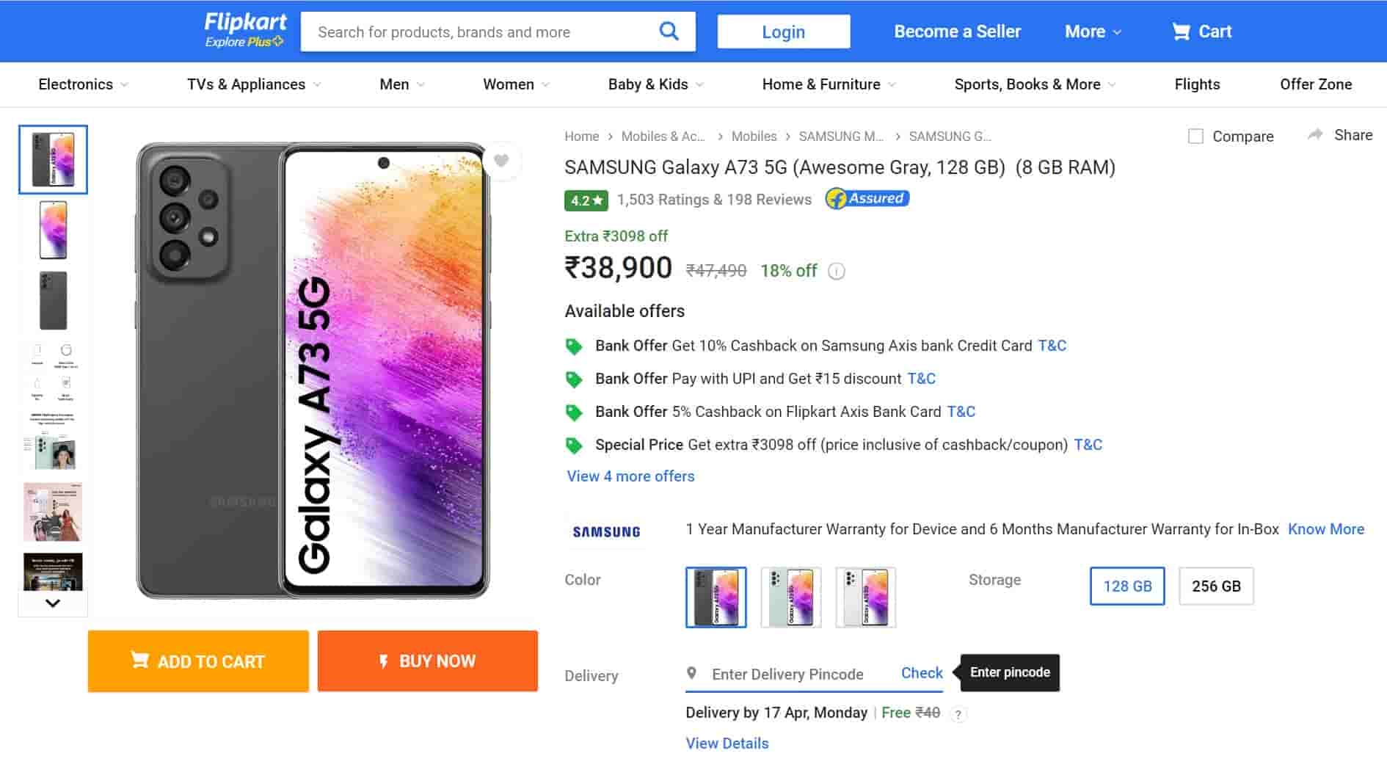
Task: Click the search magnifier icon
Action: coord(668,31)
